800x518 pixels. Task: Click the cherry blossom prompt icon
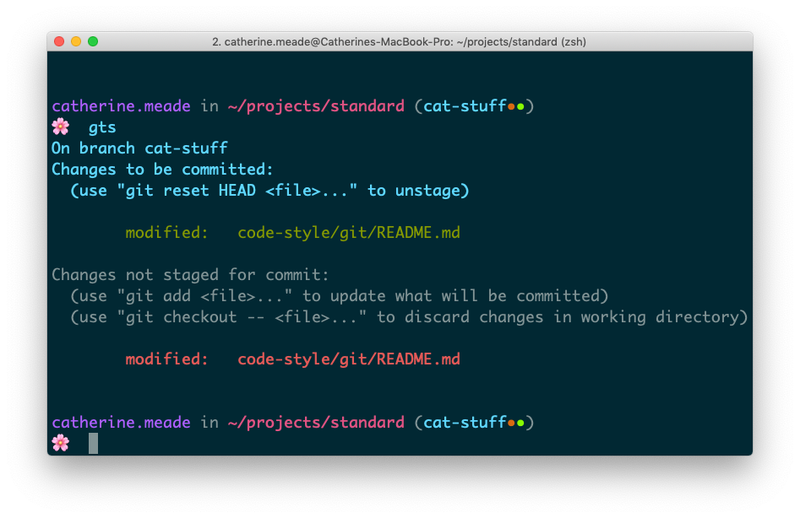pyautogui.click(x=60, y=127)
